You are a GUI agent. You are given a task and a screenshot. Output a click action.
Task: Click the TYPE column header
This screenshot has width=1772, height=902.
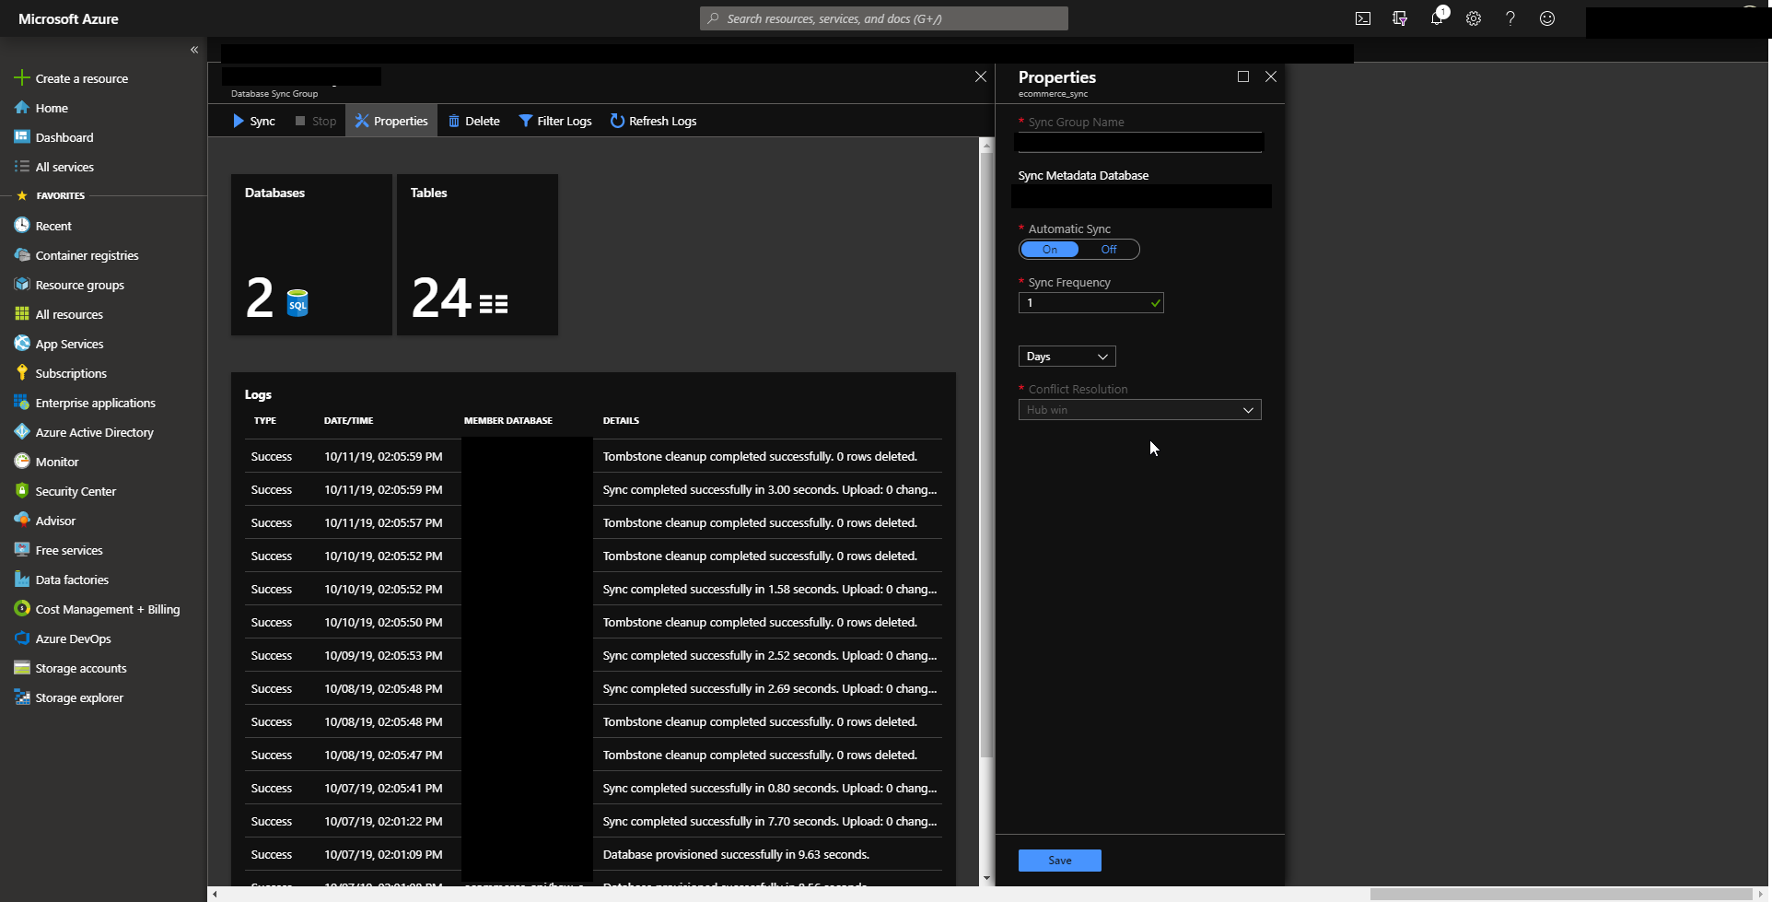click(x=265, y=421)
